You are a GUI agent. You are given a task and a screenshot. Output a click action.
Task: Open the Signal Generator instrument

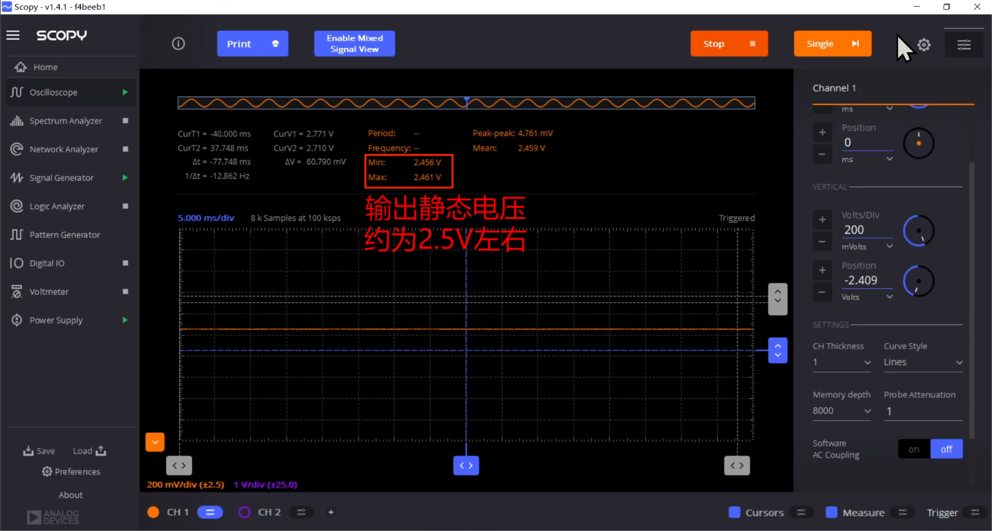tap(62, 177)
